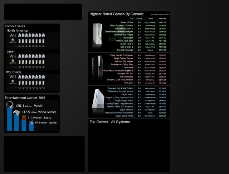229x174 pixels.
Task: Click the "WarioWare: Smooth Moves" title
Action: pyautogui.click(x=120, y=91)
